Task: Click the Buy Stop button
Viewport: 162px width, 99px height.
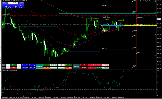Action: tap(69, 65)
